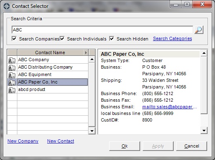Screen dimensions: 215x160
Task: Click the Search Criteria text field
Action: [x=103, y=30]
